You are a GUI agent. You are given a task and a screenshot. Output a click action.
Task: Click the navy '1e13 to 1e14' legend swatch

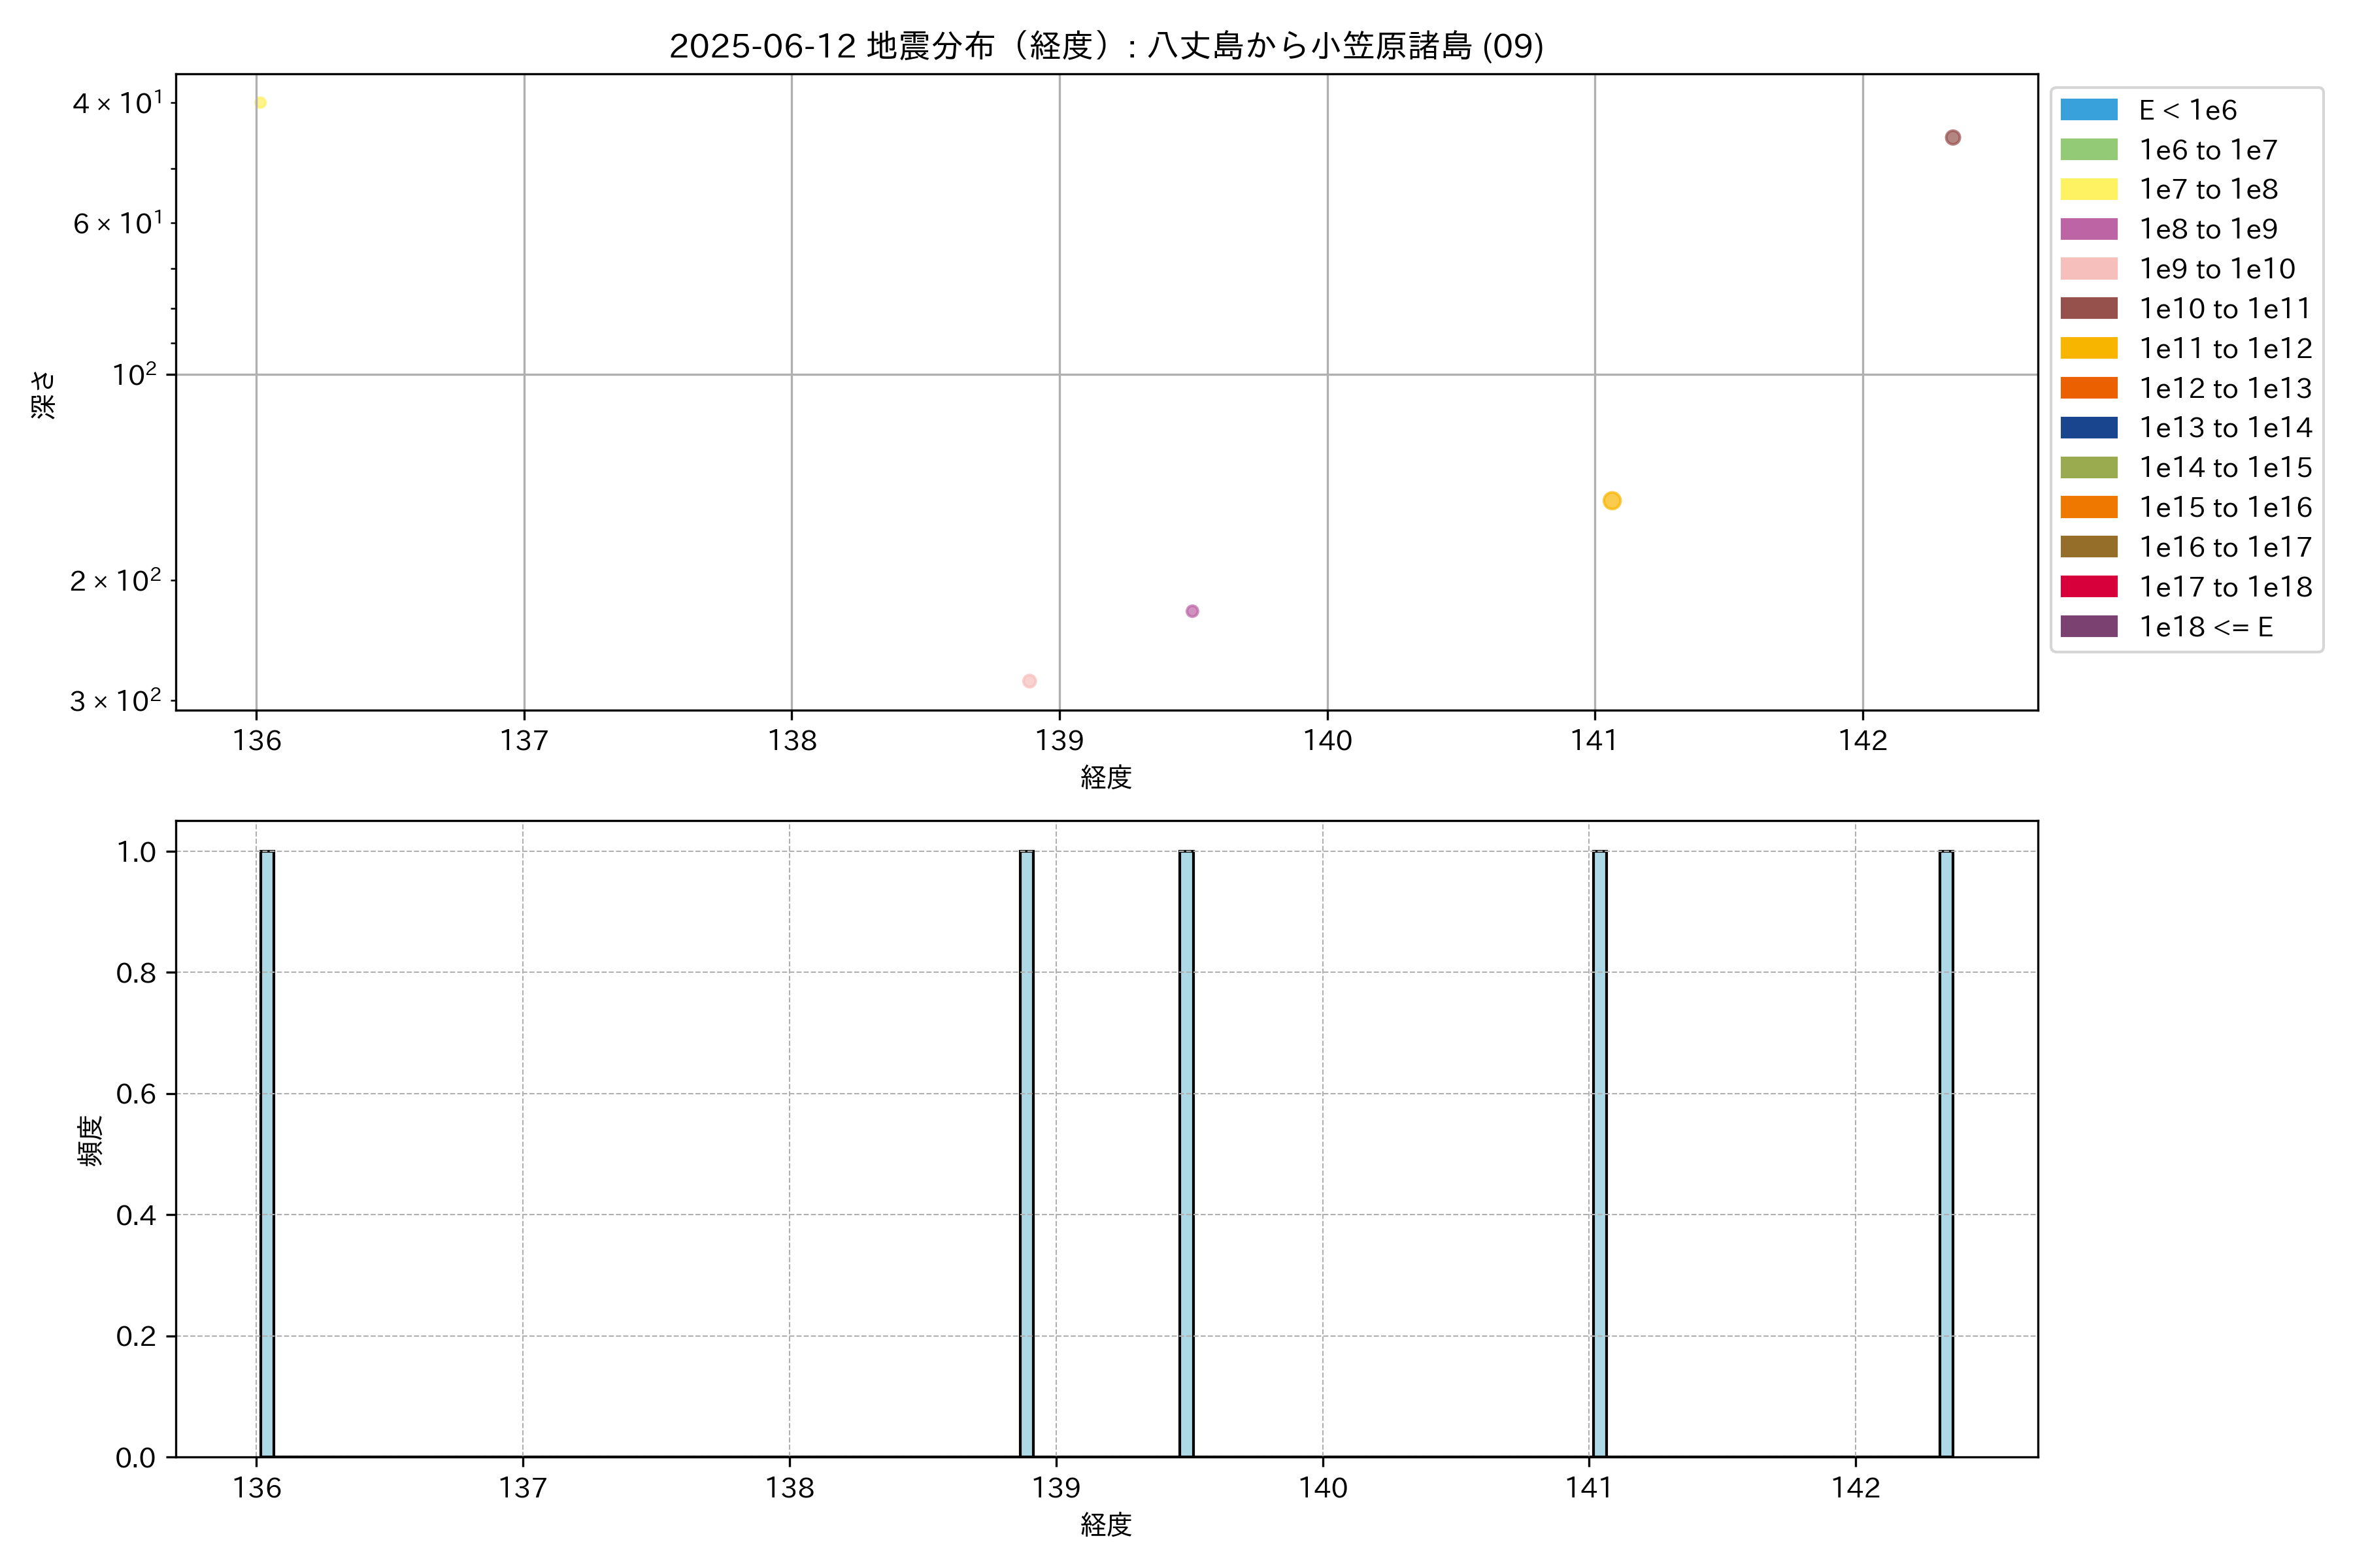[x=2089, y=428]
